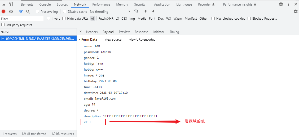Viewport: 299px width, 137px height.
Task: Open DevTools settings gear
Action: tap(281, 4)
